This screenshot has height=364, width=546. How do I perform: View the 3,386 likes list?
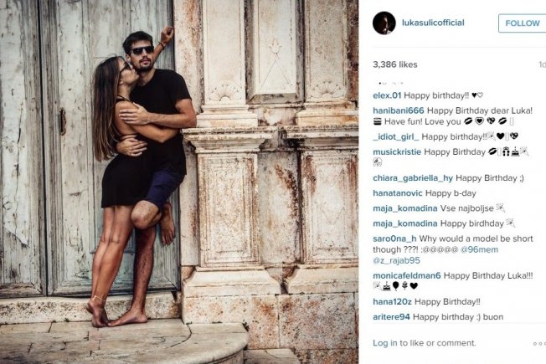click(395, 64)
